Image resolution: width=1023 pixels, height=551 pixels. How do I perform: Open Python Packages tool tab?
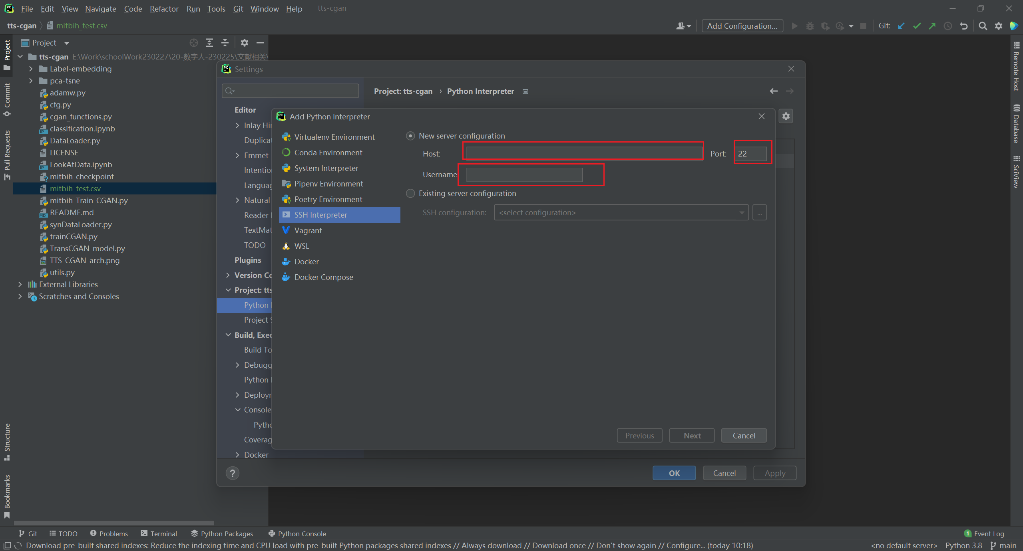click(x=222, y=533)
